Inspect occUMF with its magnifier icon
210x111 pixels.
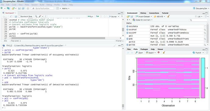205,33
